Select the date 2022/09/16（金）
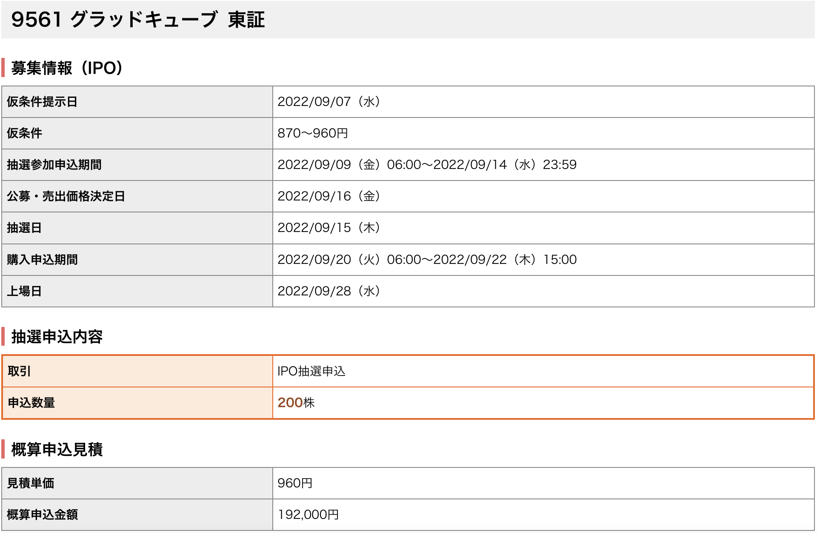Viewport: 817px width, 533px height. coord(329,196)
